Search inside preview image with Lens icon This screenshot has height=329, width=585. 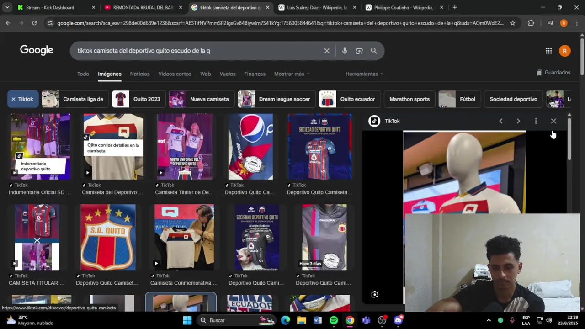375,295
